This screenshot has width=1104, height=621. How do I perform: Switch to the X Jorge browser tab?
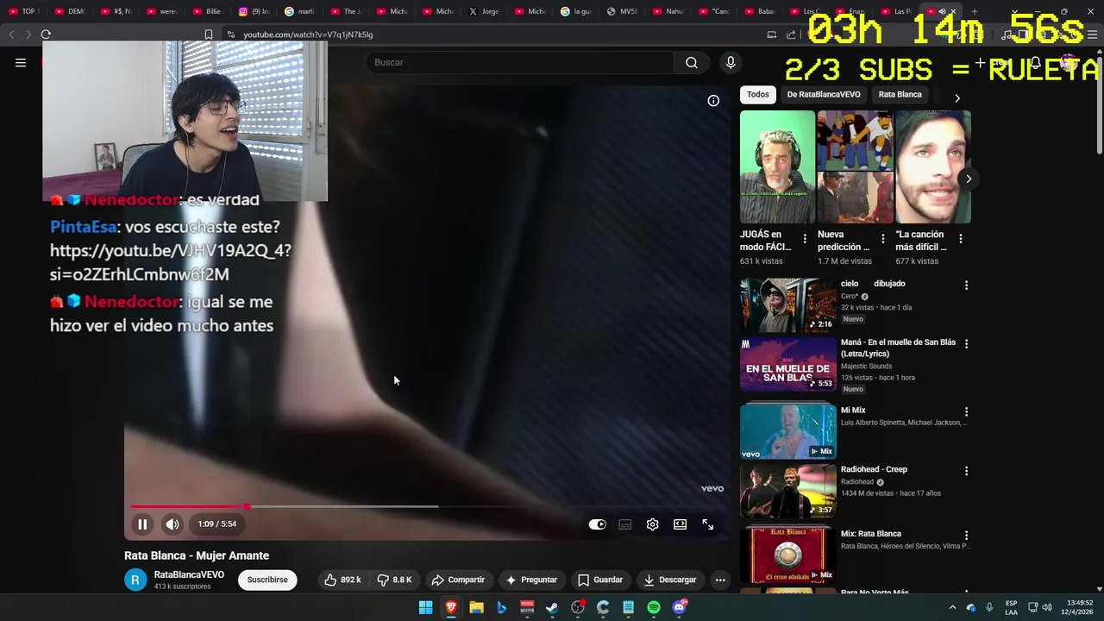pos(483,11)
